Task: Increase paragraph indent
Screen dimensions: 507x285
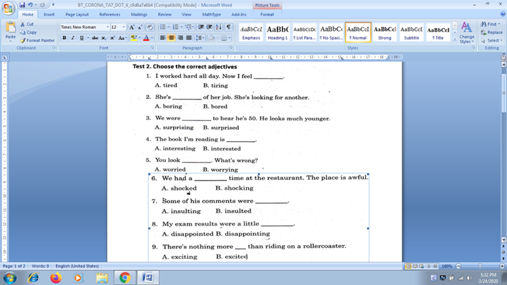Action: (209, 27)
